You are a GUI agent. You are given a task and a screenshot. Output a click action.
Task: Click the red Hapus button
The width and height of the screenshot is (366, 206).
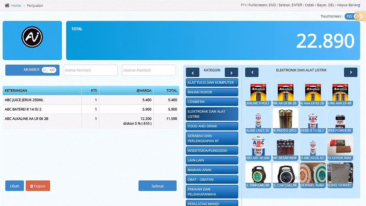click(38, 186)
